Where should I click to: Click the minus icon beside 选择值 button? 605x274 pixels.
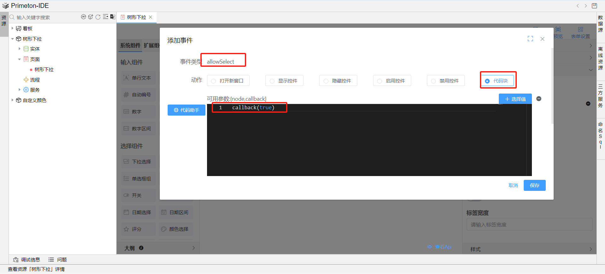point(539,99)
